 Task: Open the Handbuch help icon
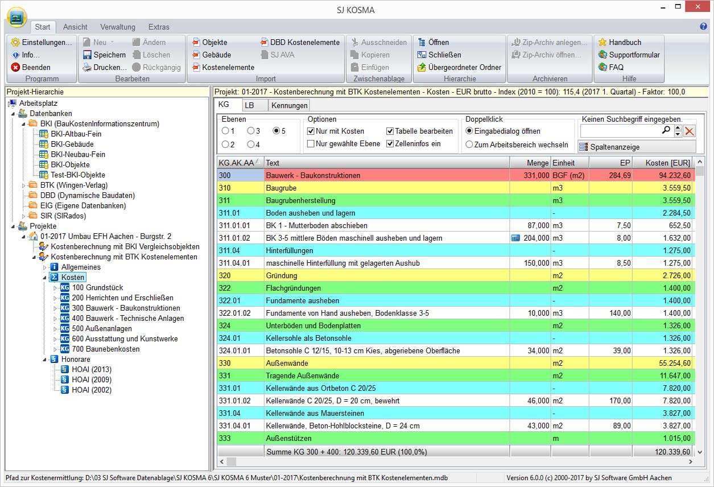tap(602, 42)
